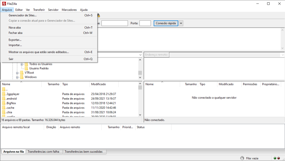Click the queue Status column header
This screenshot has height=161, width=285.
[153, 127]
